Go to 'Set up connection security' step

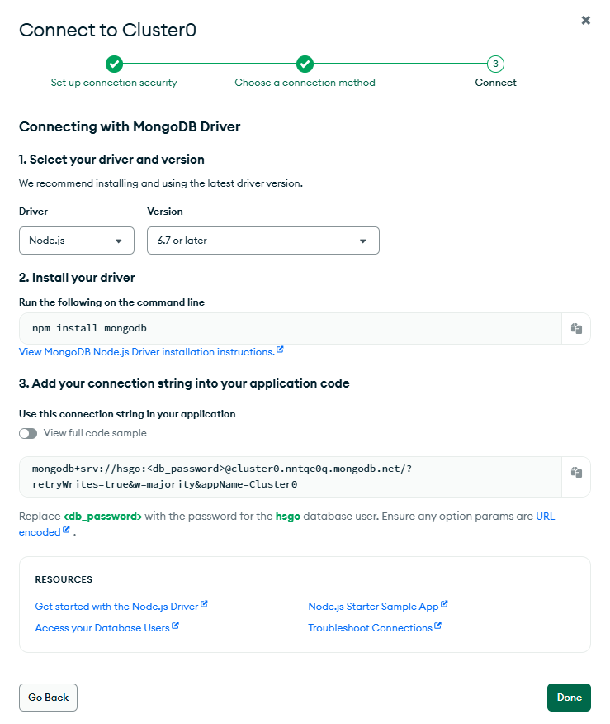(114, 83)
